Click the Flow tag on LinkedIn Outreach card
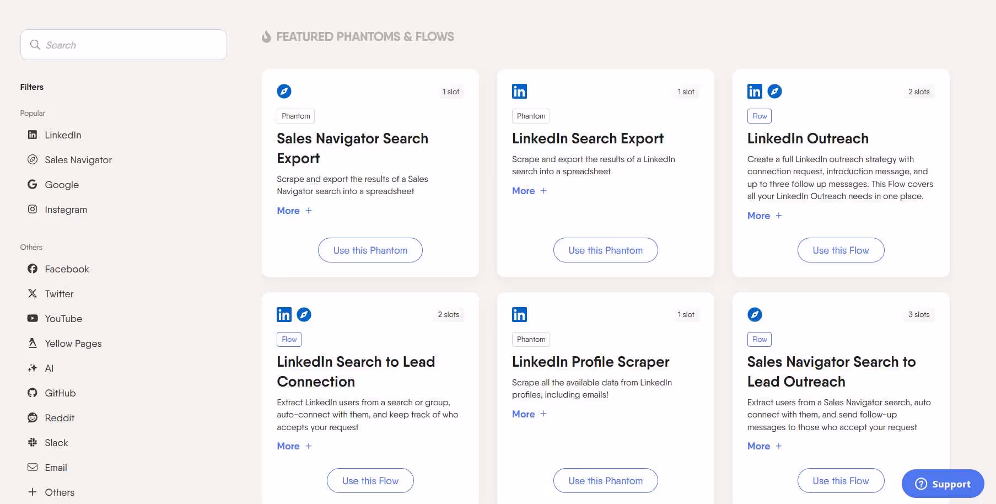 (760, 116)
